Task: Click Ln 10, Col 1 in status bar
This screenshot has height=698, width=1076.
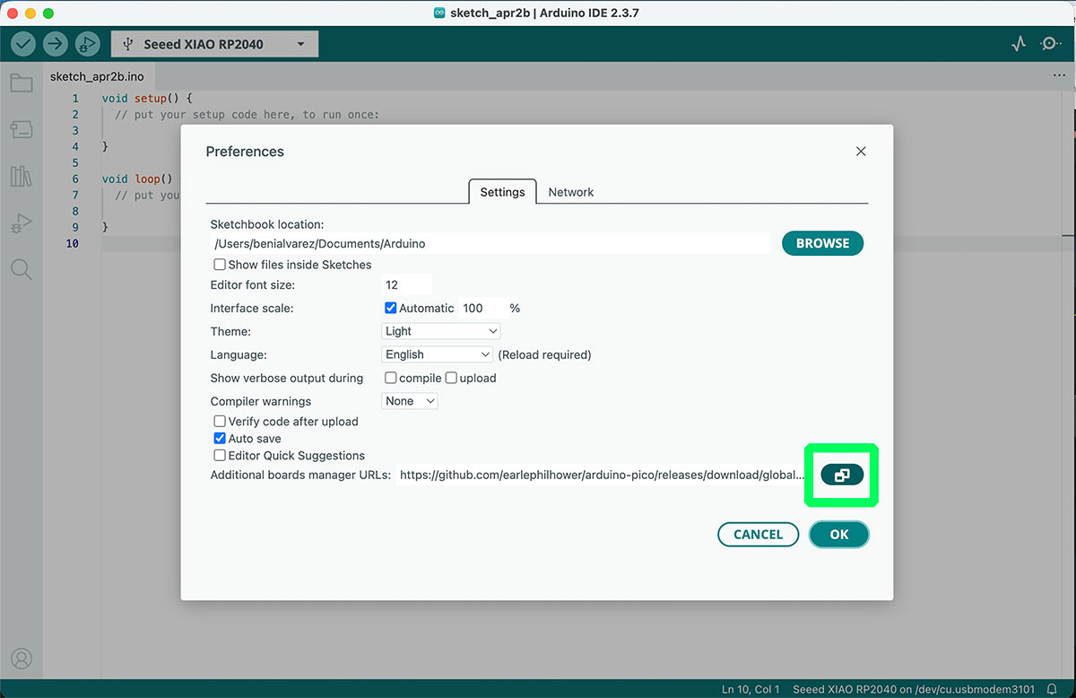Action: [x=751, y=689]
